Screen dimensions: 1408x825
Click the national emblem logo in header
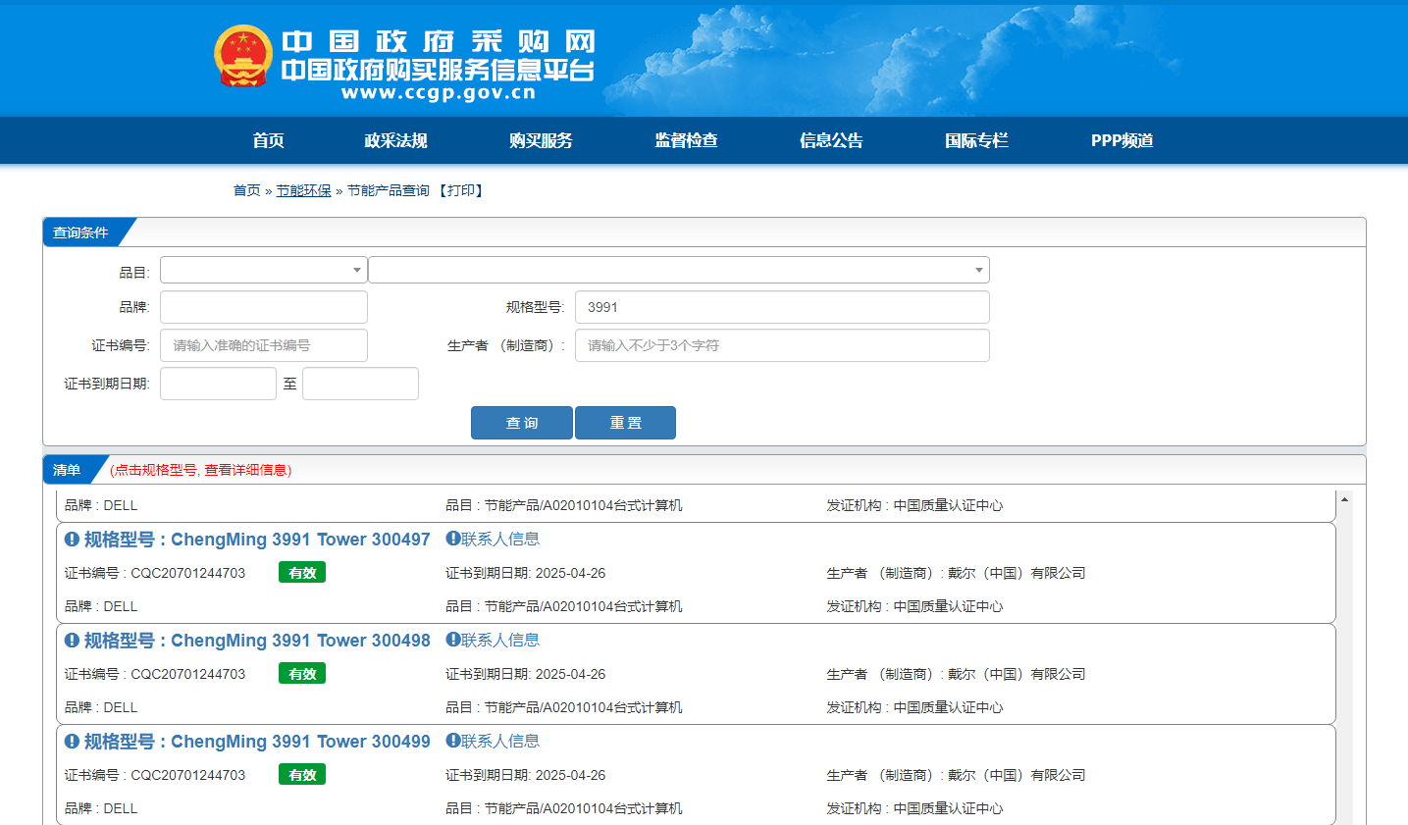pyautogui.click(x=242, y=57)
